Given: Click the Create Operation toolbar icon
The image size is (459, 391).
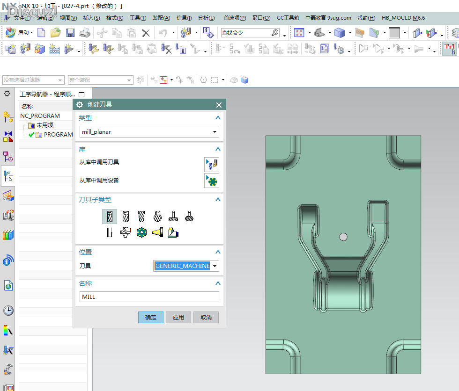Looking at the screenshot, I should tap(69, 49).
